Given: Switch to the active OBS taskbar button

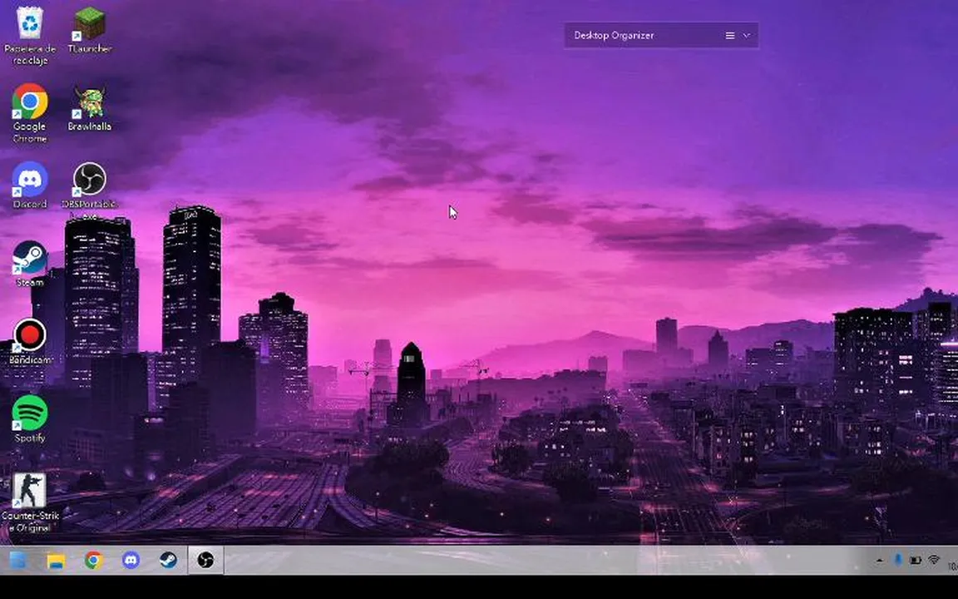Looking at the screenshot, I should pyautogui.click(x=206, y=560).
